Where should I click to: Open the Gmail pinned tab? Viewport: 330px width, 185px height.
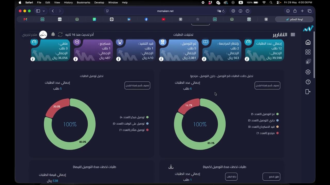[25, 19]
